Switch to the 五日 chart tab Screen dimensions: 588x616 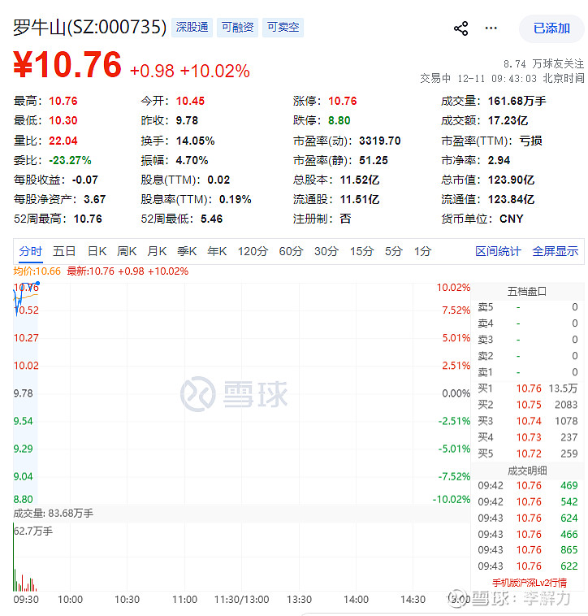(x=64, y=251)
